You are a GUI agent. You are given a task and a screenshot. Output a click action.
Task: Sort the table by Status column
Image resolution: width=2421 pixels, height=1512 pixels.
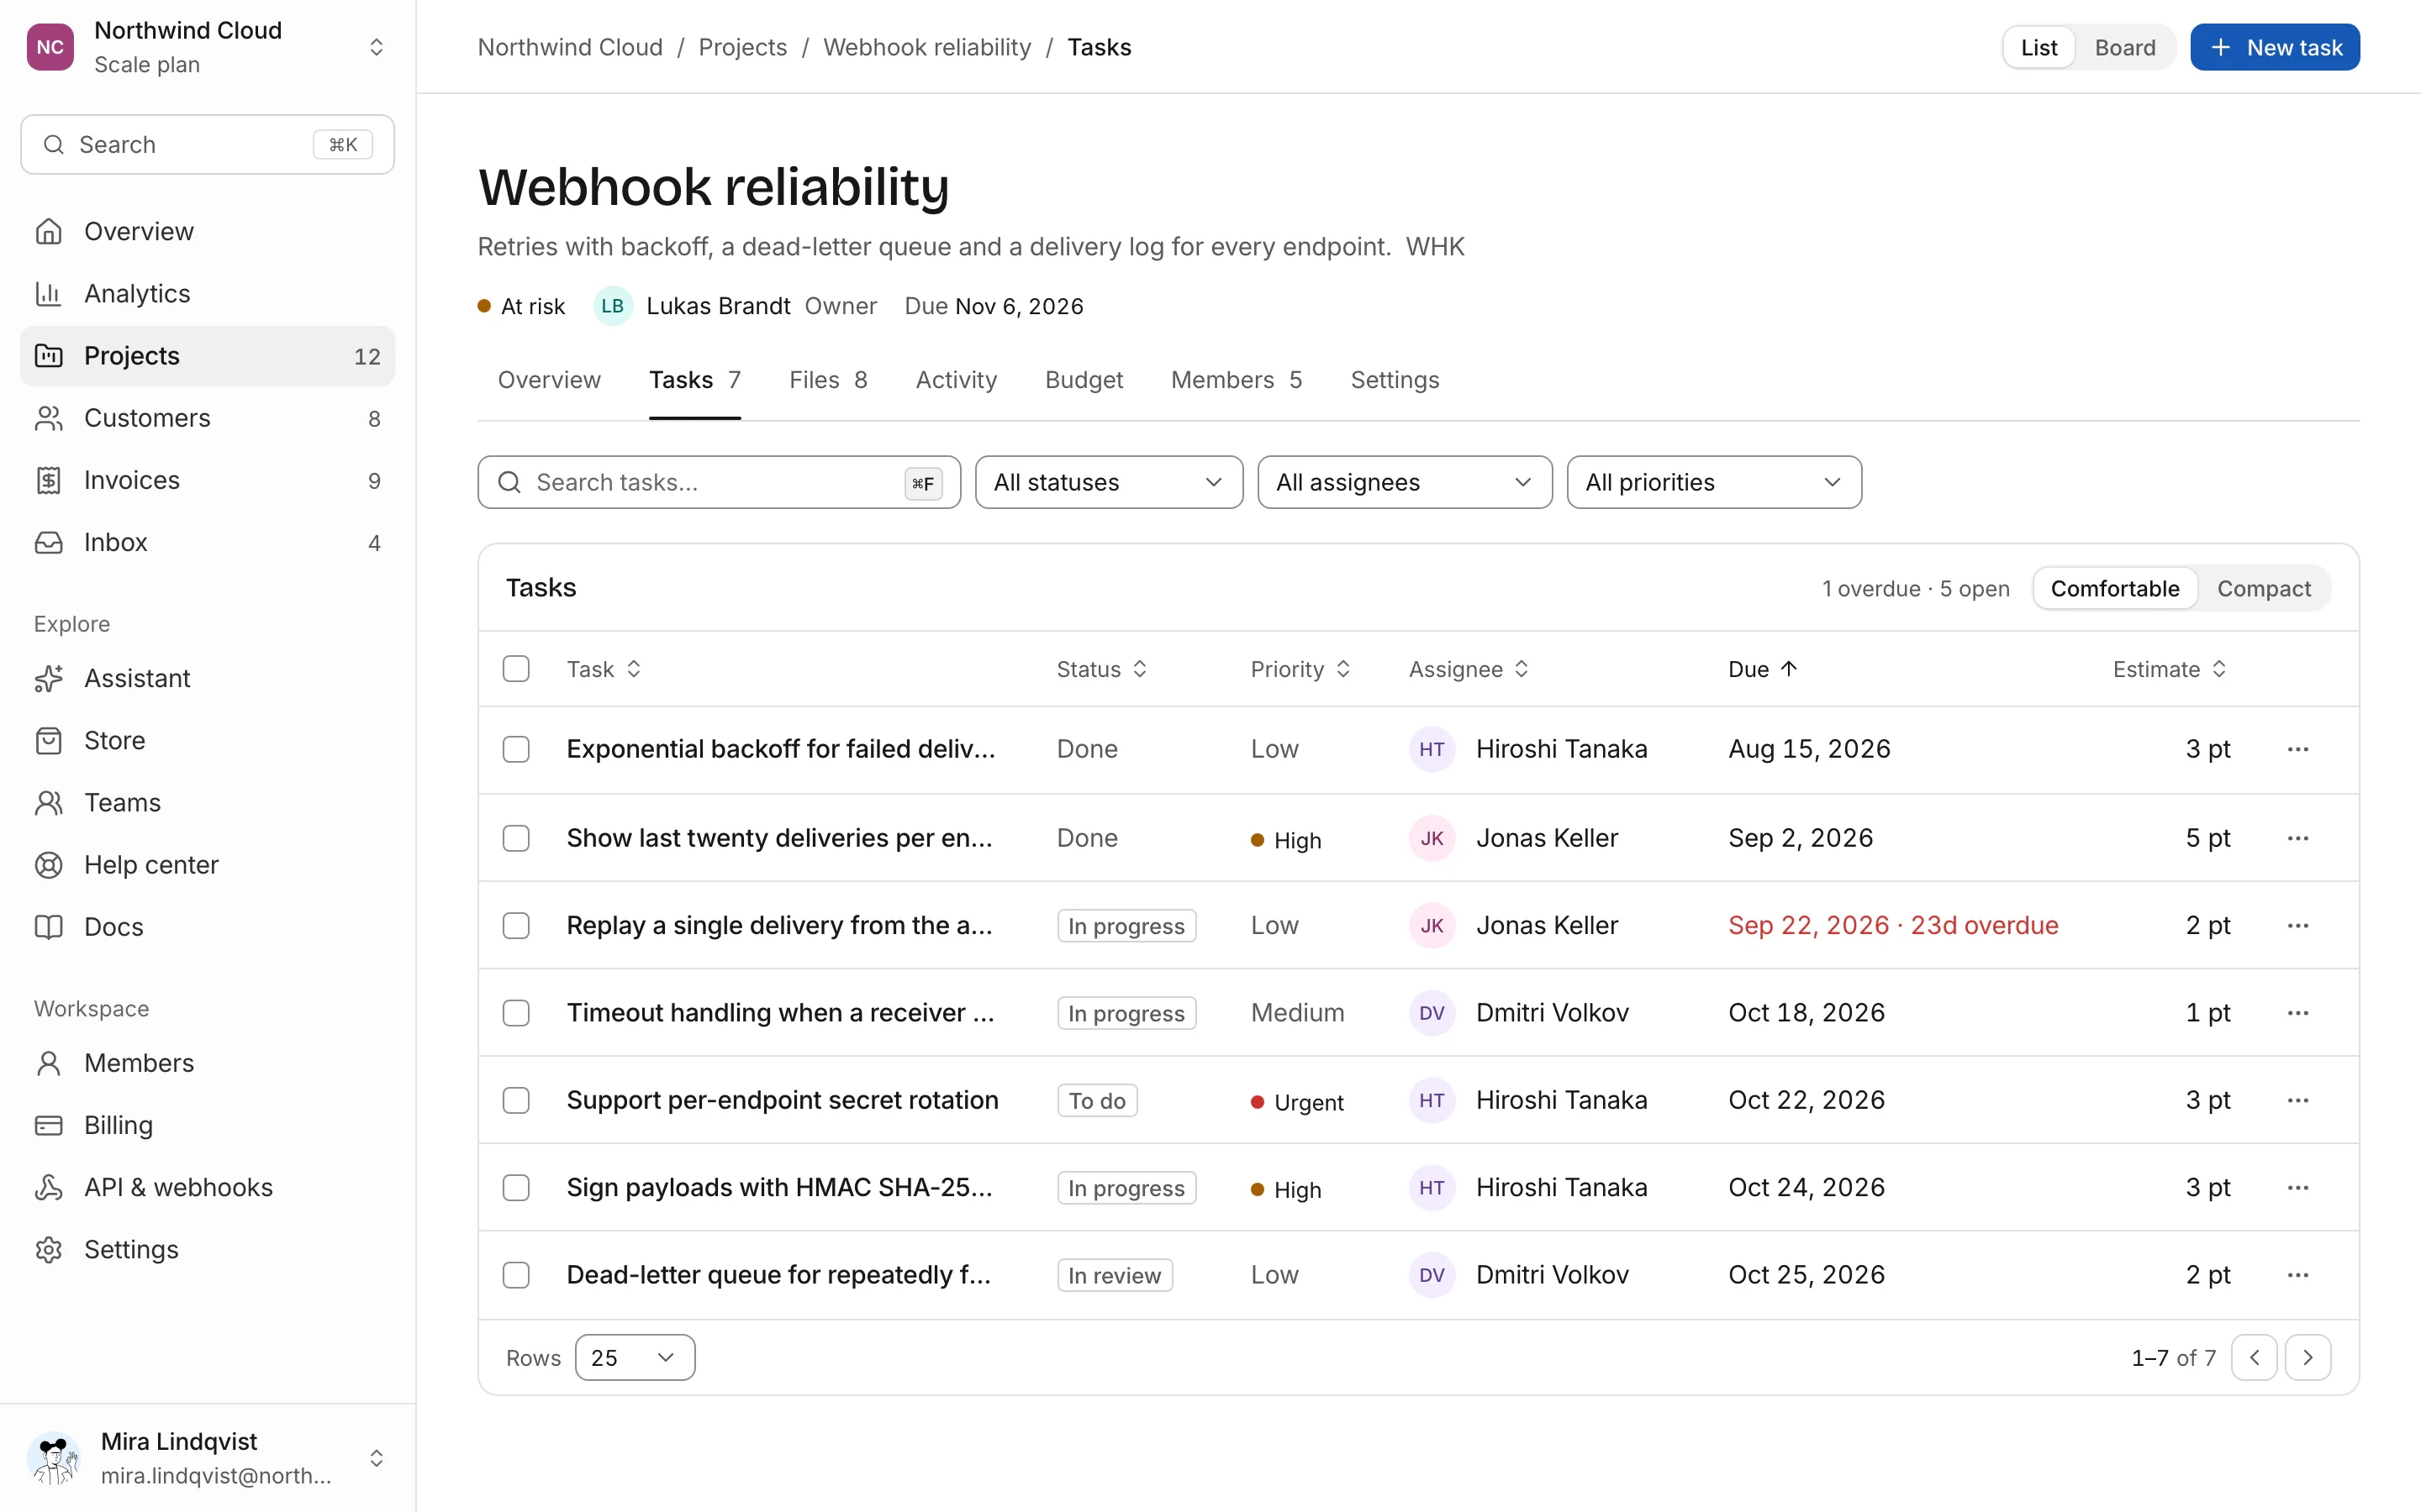click(x=1101, y=669)
